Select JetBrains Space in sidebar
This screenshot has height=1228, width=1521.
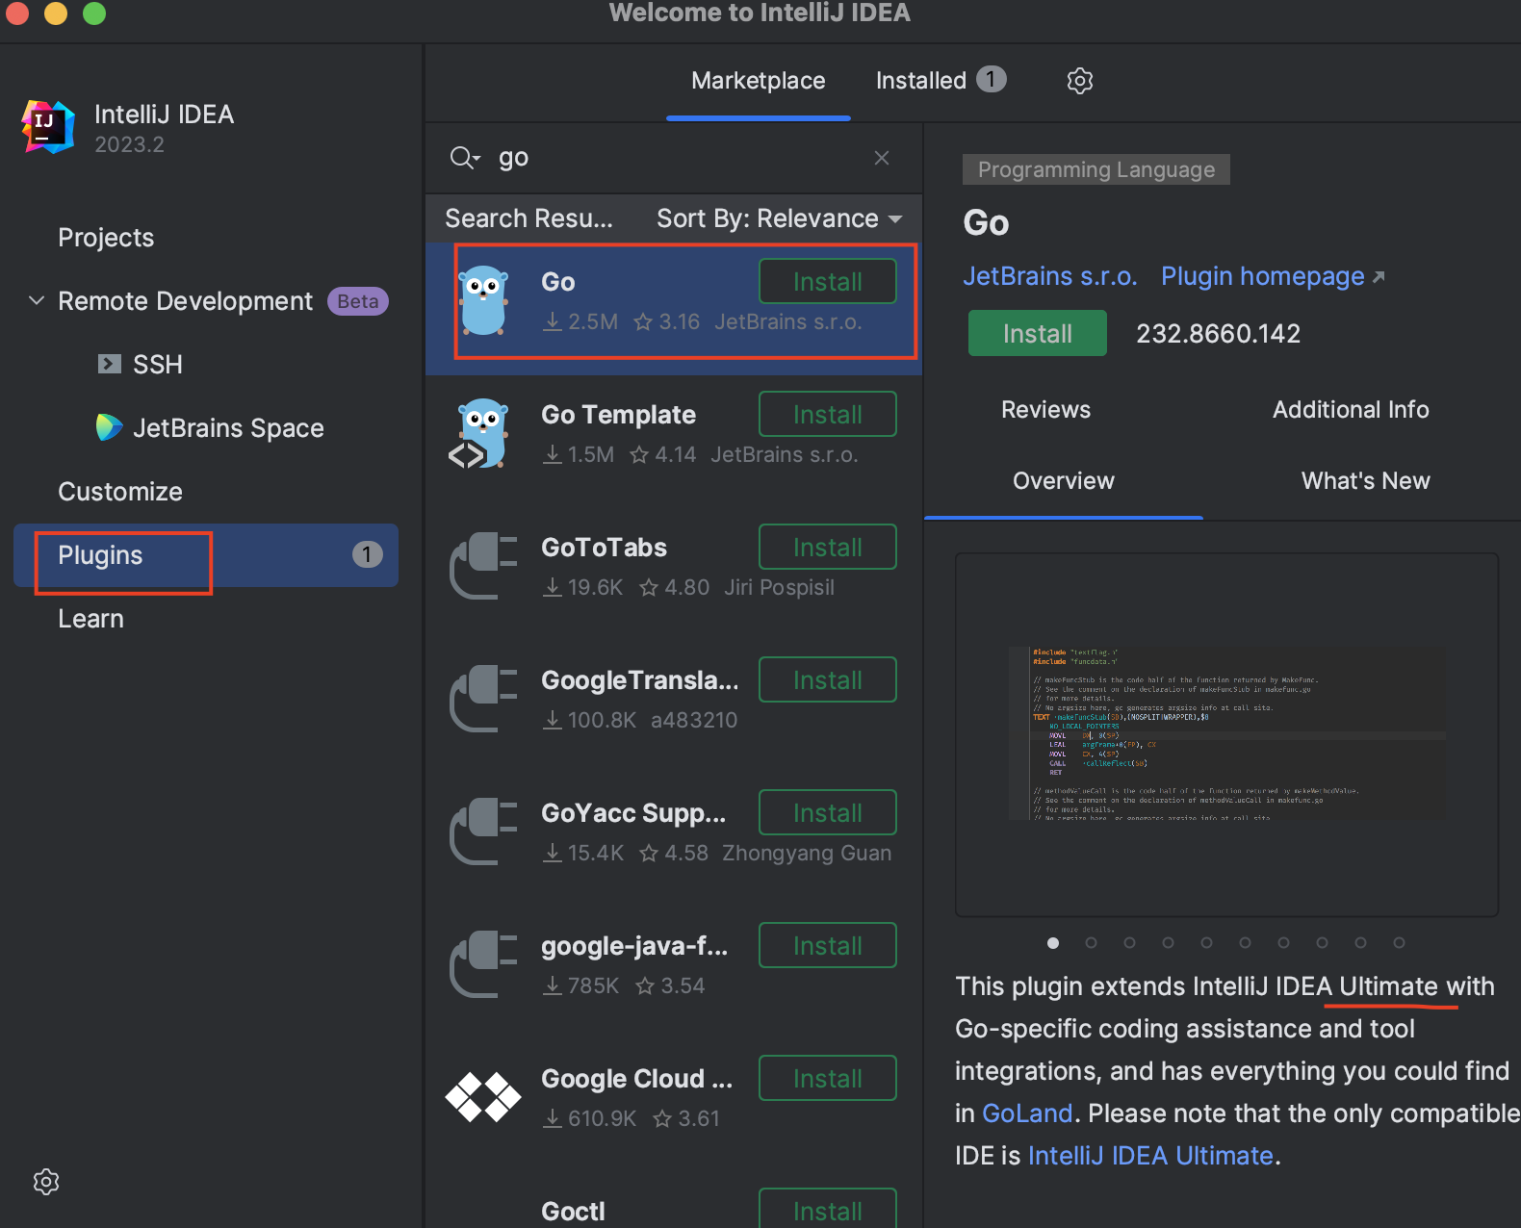(228, 428)
